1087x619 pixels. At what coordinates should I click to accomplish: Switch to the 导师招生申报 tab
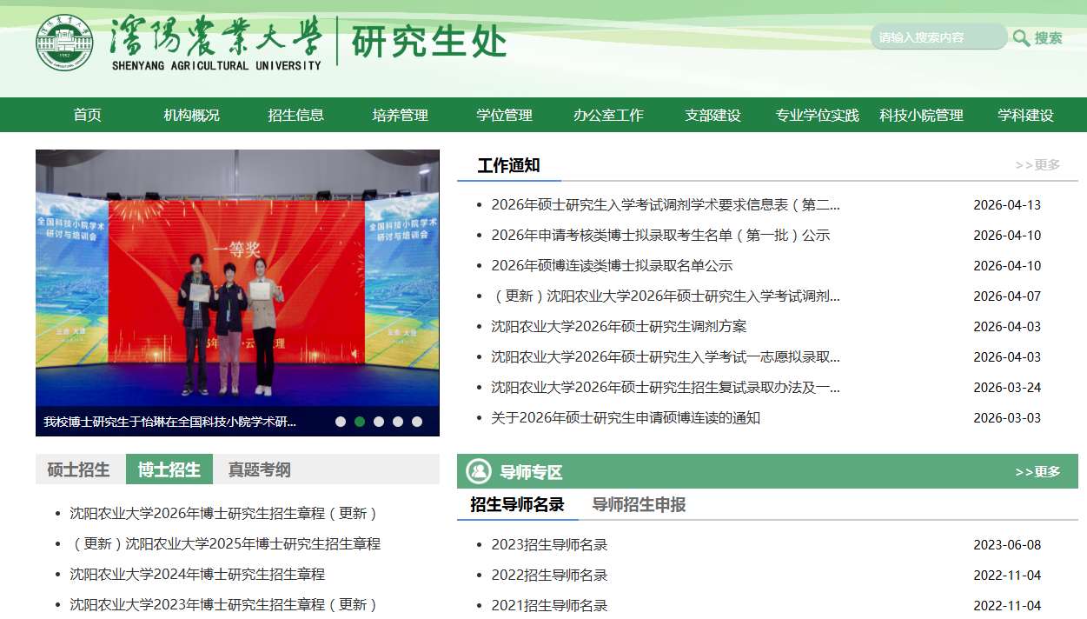(x=640, y=505)
